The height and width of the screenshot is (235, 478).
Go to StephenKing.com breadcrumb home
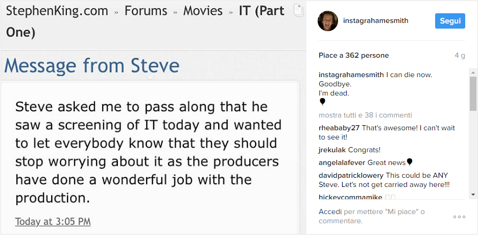click(57, 11)
